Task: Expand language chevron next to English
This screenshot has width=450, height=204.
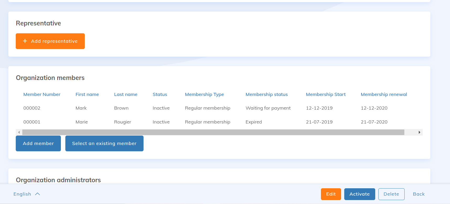Action: point(38,194)
